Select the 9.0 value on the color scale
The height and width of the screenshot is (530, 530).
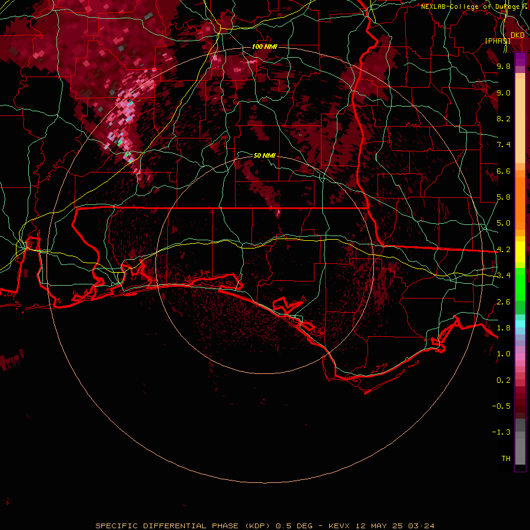pyautogui.click(x=503, y=92)
